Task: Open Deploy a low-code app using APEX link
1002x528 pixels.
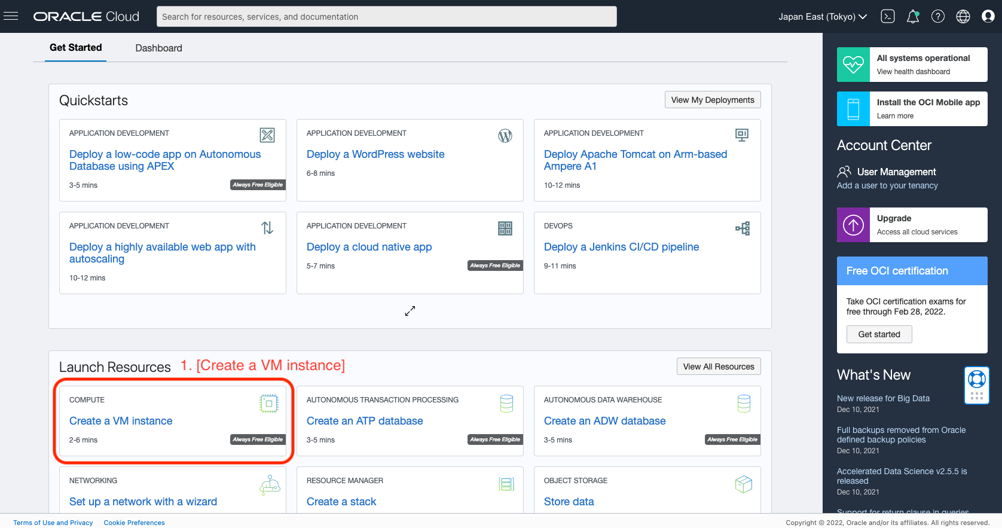Action: click(x=165, y=160)
